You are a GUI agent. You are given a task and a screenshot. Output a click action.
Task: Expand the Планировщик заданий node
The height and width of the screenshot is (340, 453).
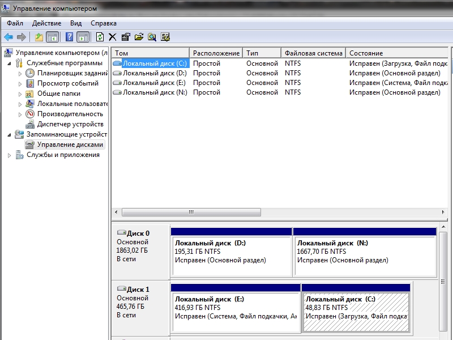[20, 74]
